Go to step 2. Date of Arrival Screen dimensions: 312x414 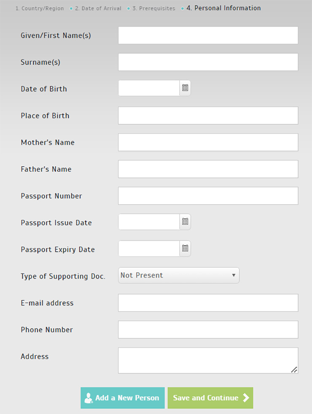point(98,8)
